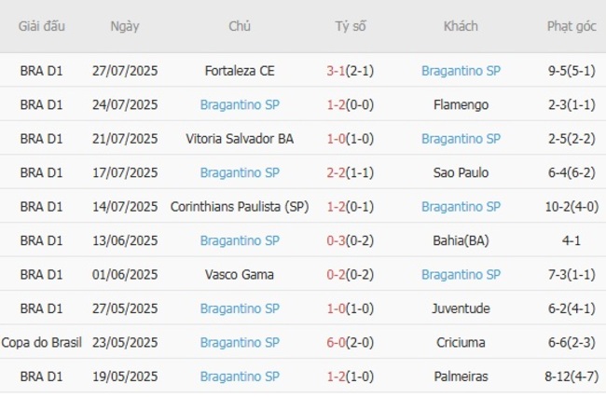Select the "Giải đấu" column header
This screenshot has width=606, height=397.
coord(42,26)
